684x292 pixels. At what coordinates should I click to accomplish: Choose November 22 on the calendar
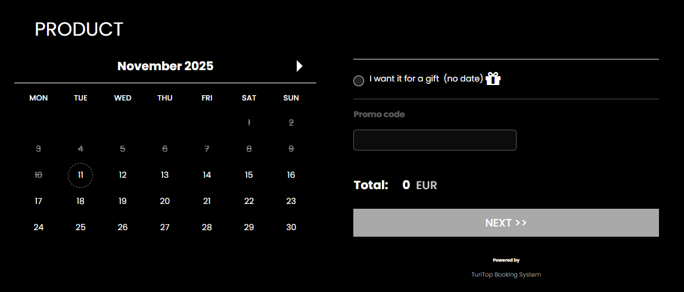pos(249,201)
